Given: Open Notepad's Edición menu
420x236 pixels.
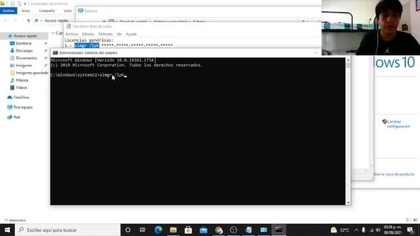Looking at the screenshot, I should 88,34.
